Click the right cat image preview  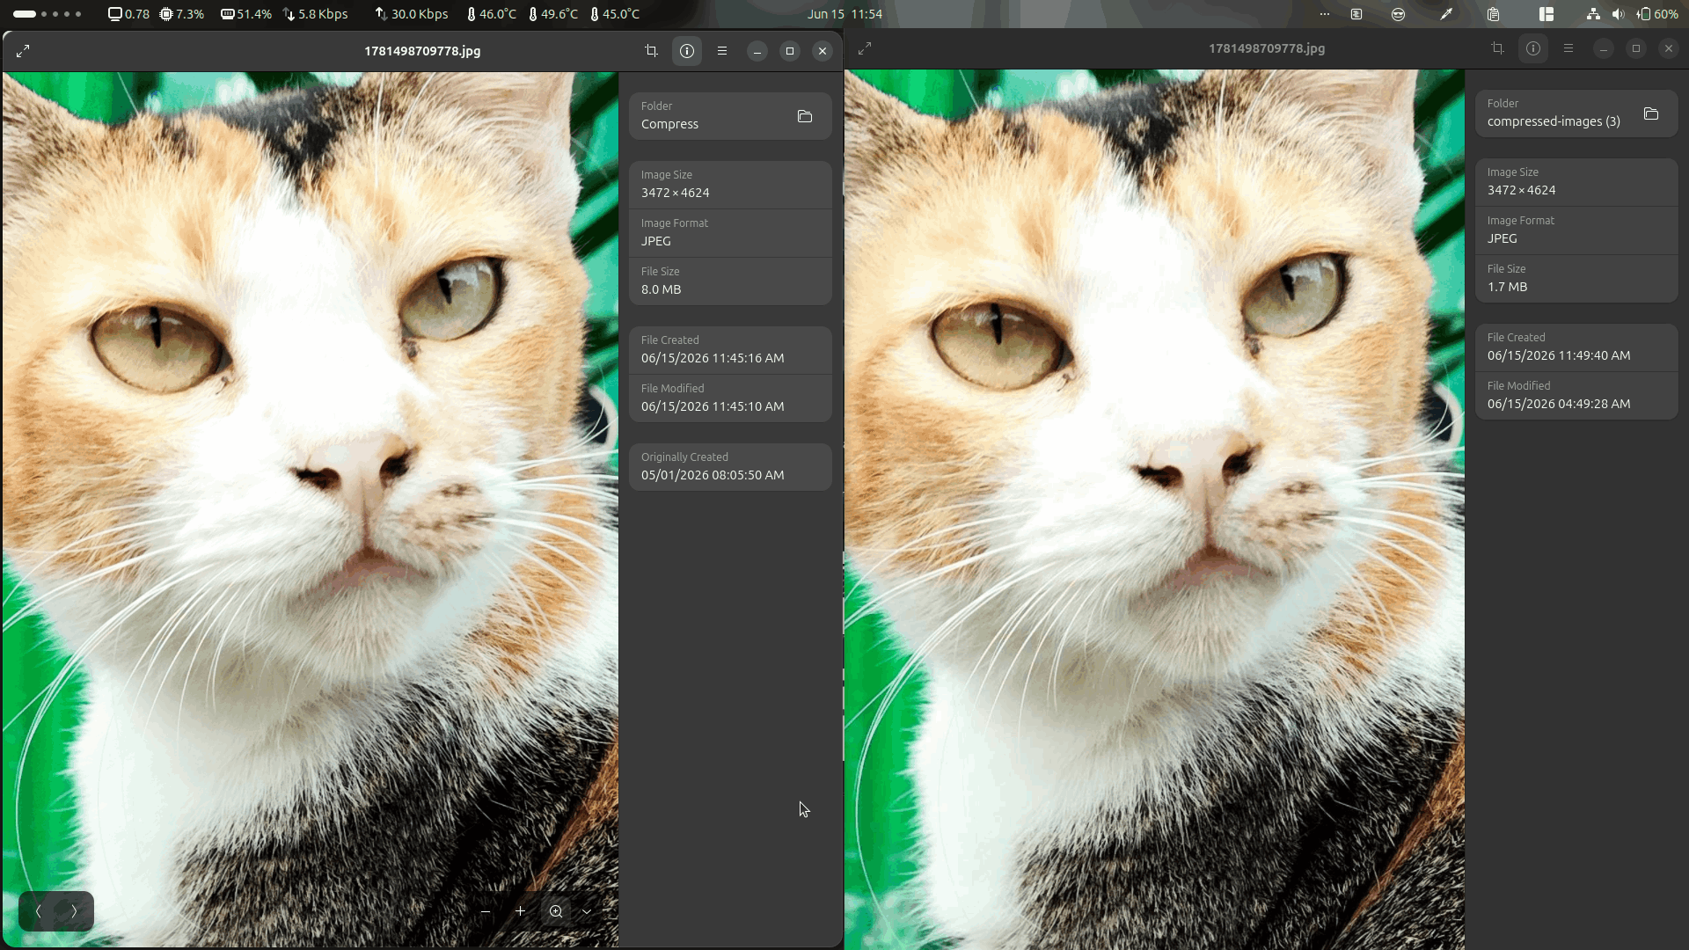pos(1155,509)
